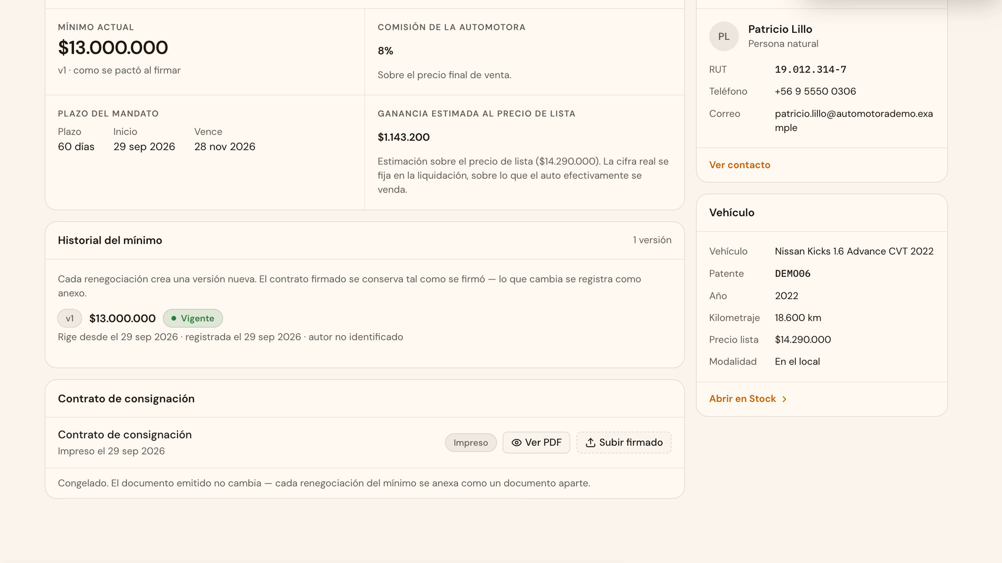
Task: Click the chevron arrow beside Abrir en Stock
Action: pyautogui.click(x=784, y=399)
